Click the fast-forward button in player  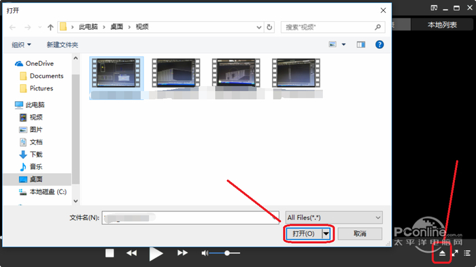(x=182, y=253)
